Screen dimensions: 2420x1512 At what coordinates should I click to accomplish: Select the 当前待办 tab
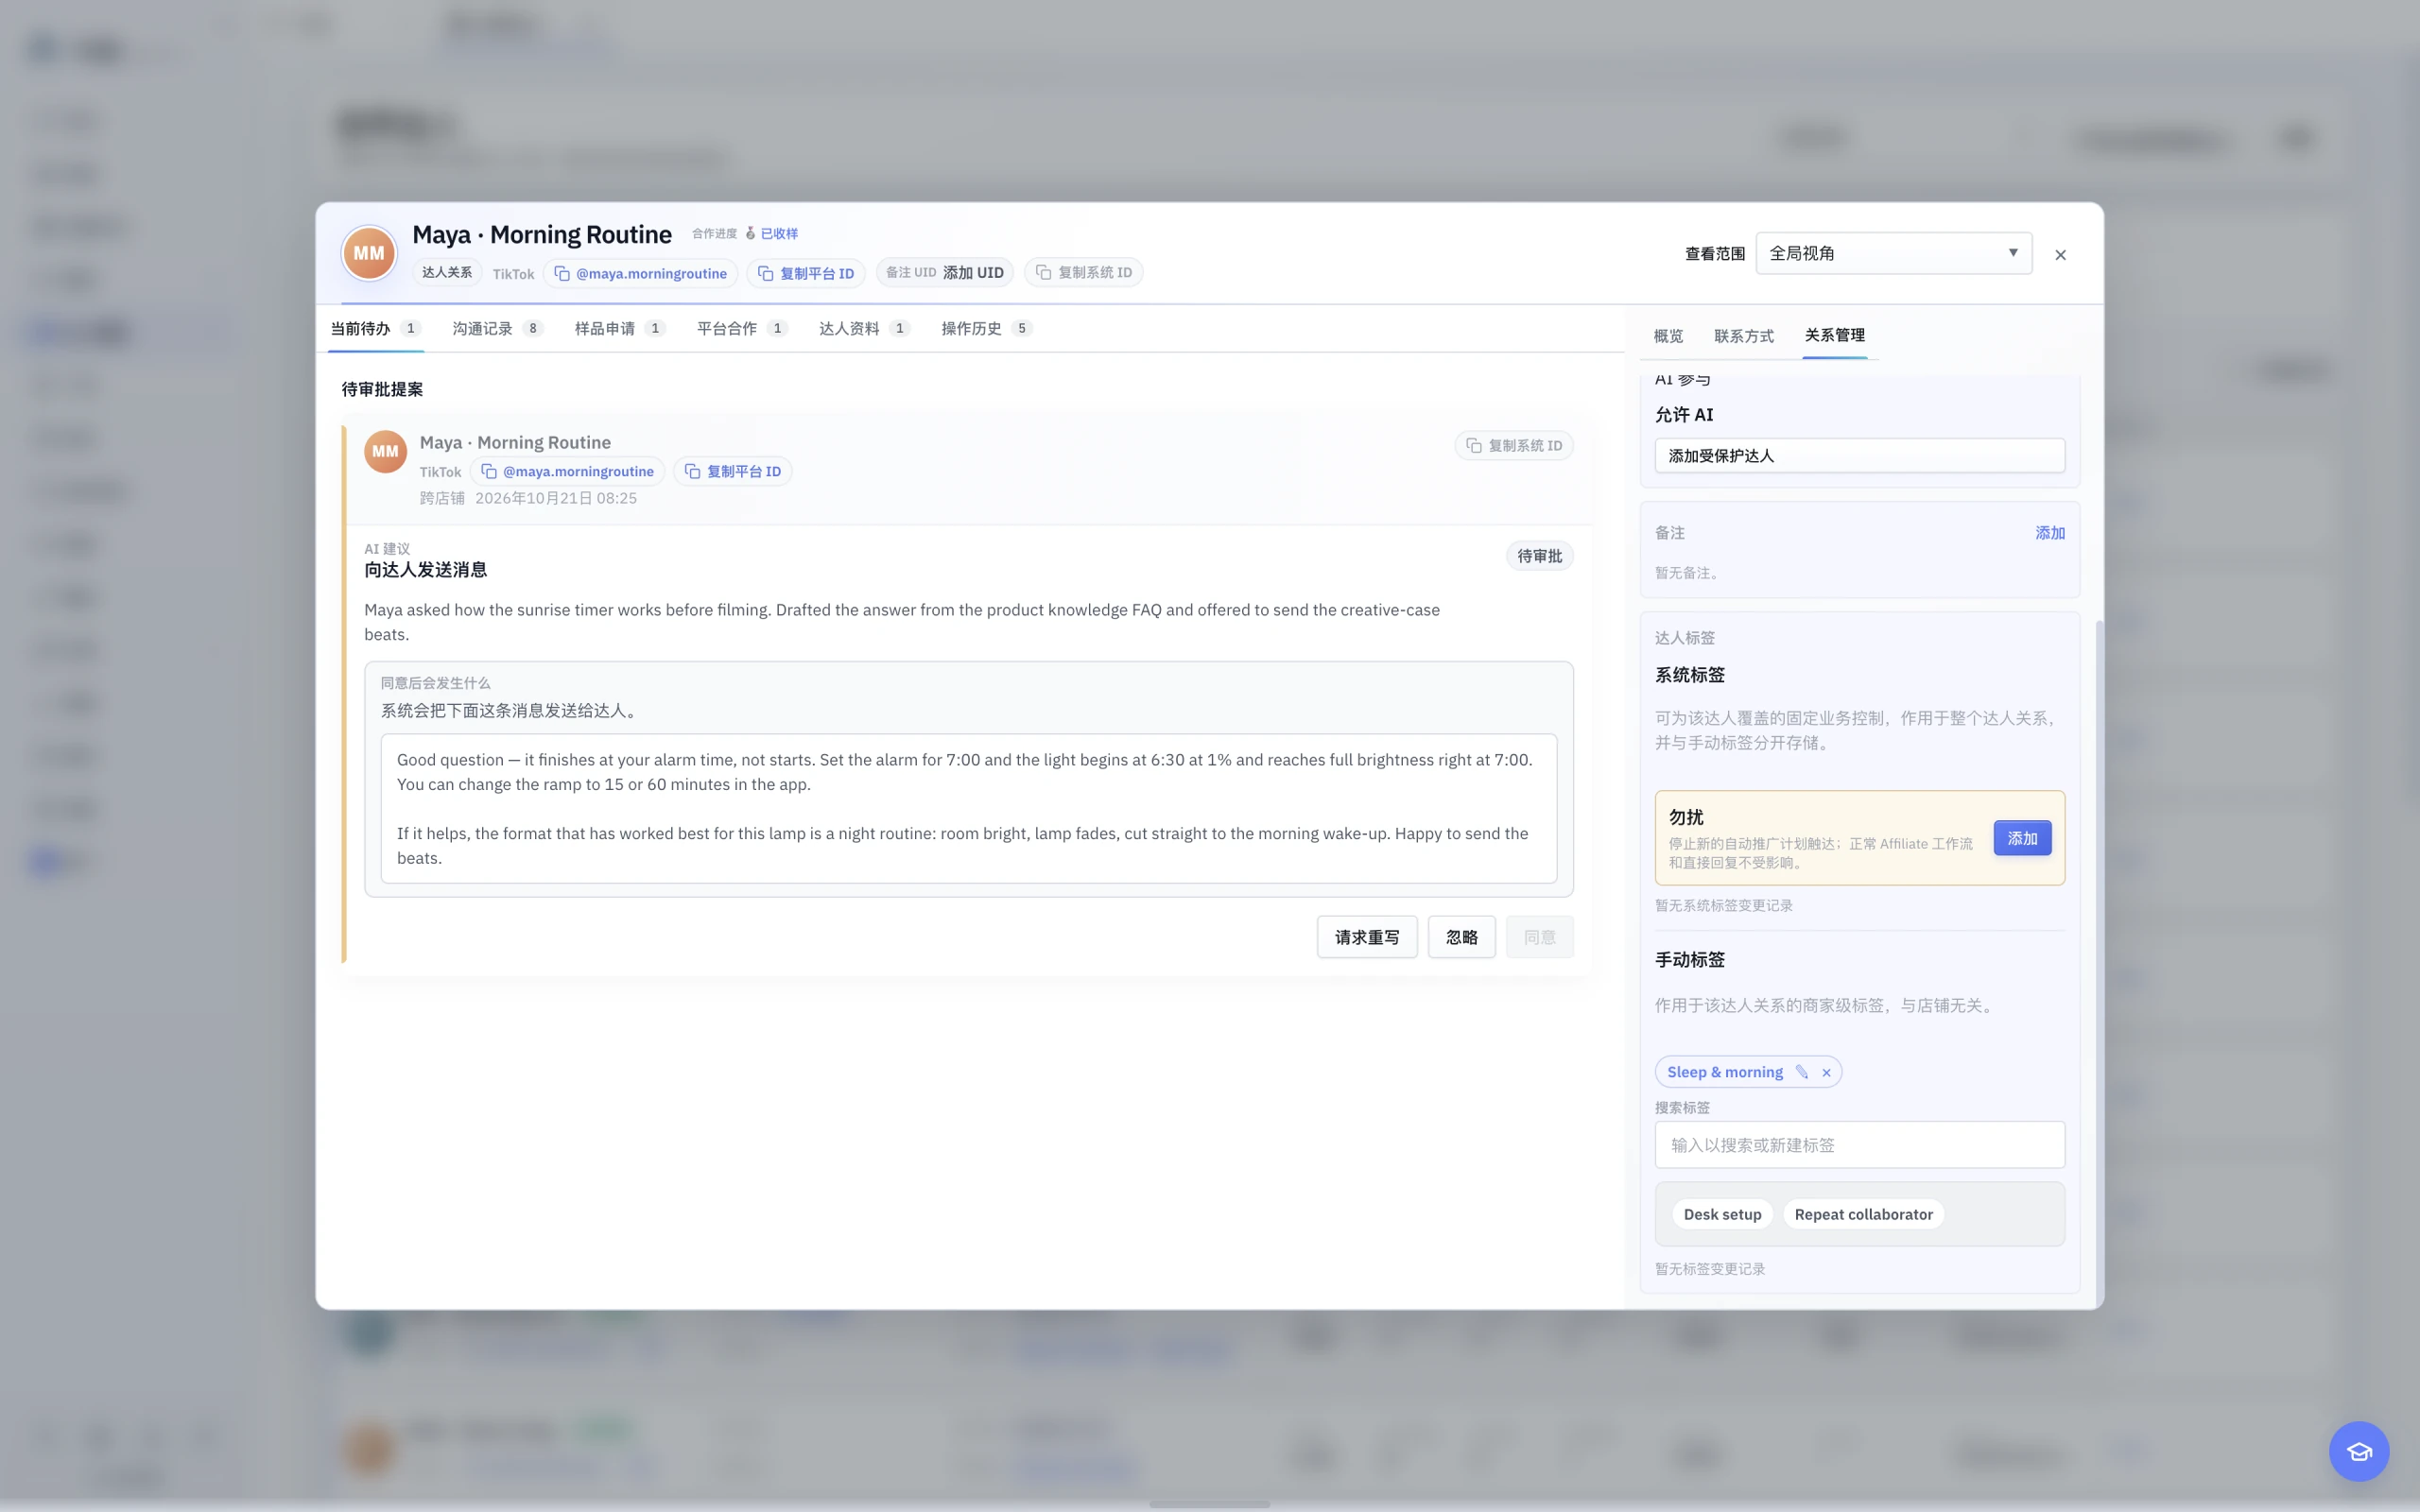(x=375, y=328)
